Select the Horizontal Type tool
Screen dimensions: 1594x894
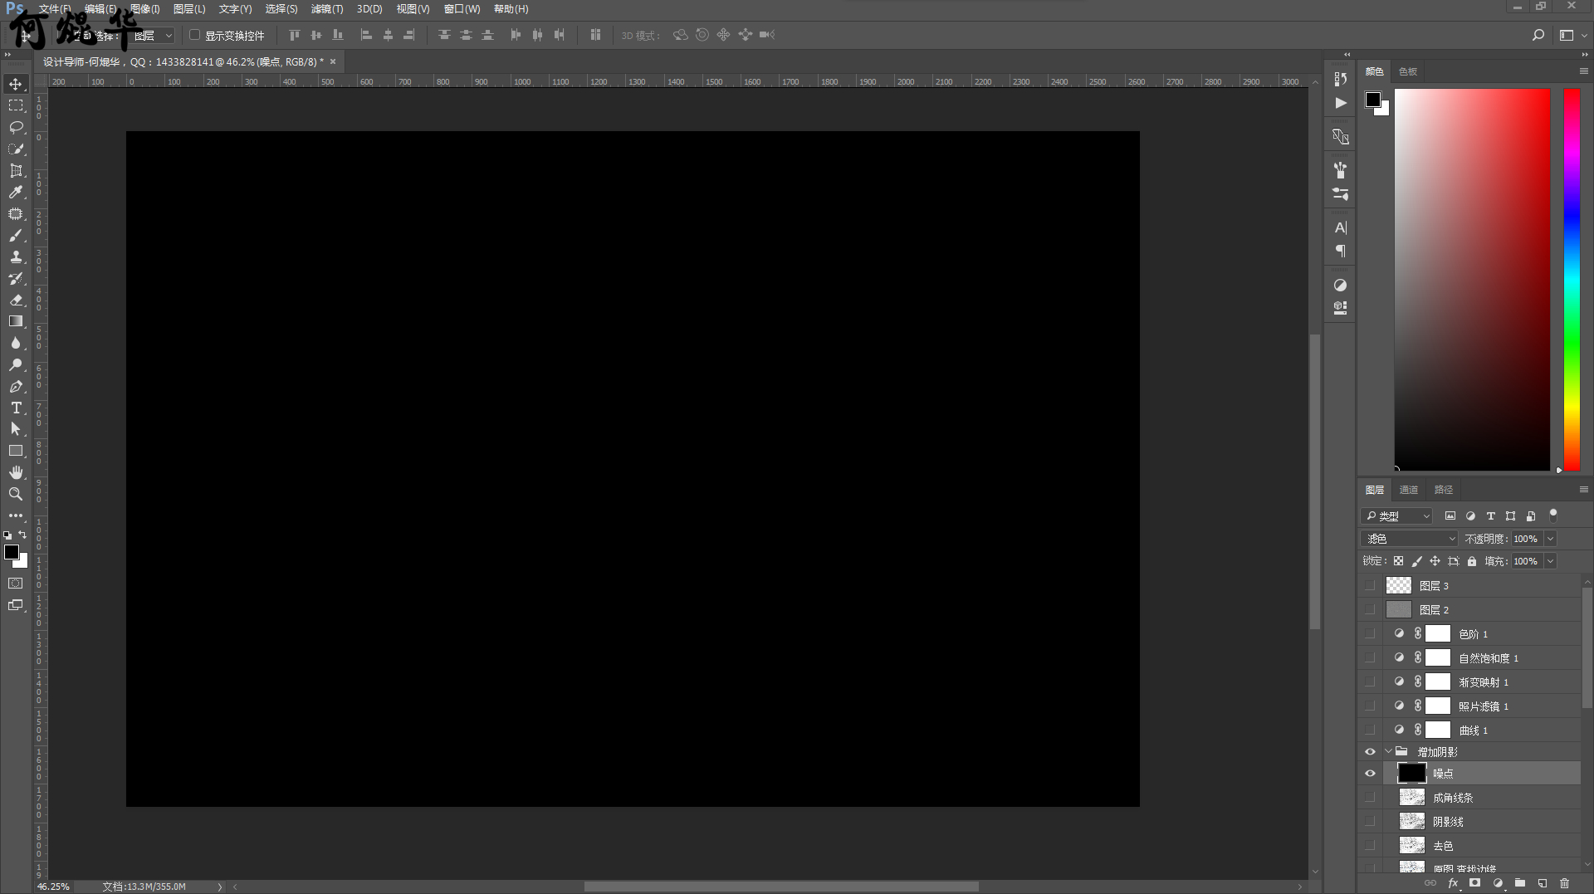coord(16,408)
